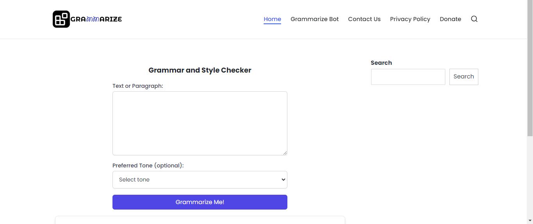
Task: Click the Preferred Tone (optional) label
Action: tap(148, 165)
